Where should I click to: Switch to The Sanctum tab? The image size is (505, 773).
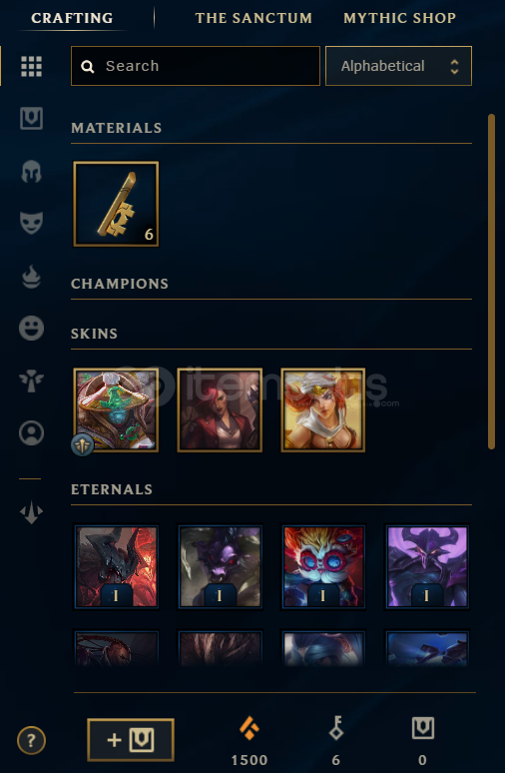tap(253, 18)
